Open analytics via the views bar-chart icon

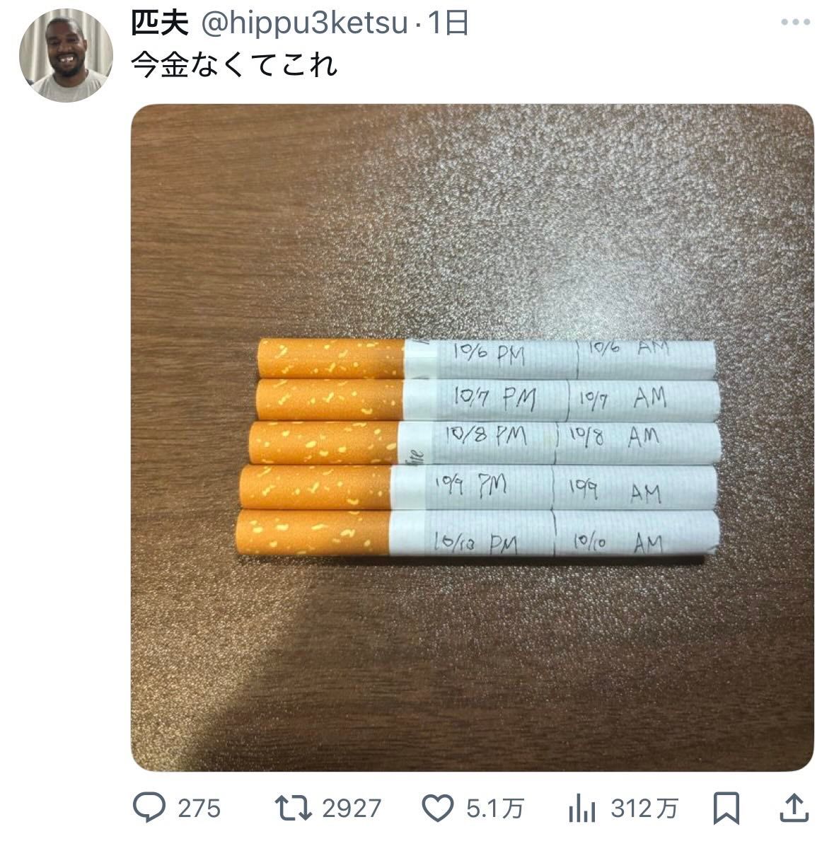581,809
